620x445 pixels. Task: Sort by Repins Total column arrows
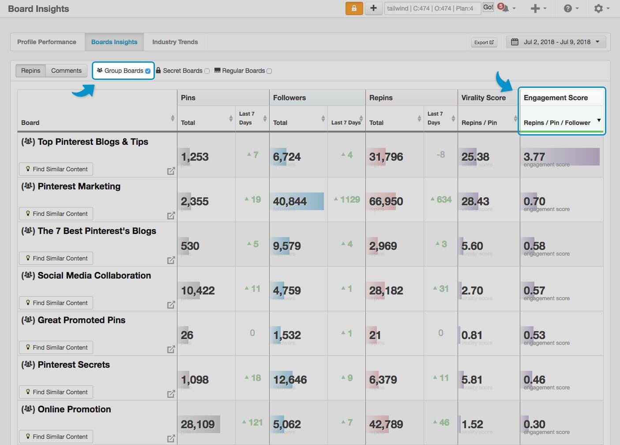(x=419, y=118)
